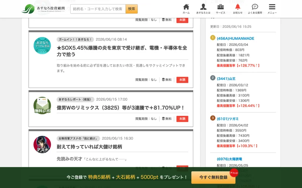Click the 今すぐ無料登録 banner button

click(213, 177)
